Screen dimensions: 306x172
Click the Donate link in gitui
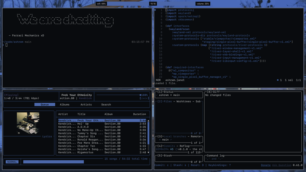point(266,165)
